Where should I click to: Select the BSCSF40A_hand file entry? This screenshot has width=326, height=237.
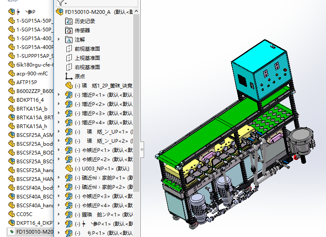pyautogui.click(x=31, y=205)
